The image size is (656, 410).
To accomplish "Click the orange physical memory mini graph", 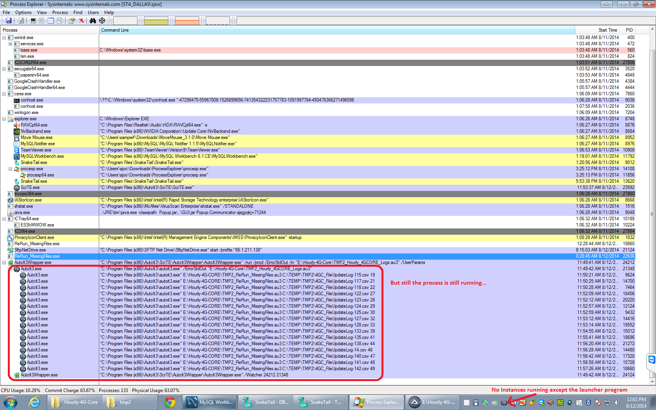I will point(187,21).
